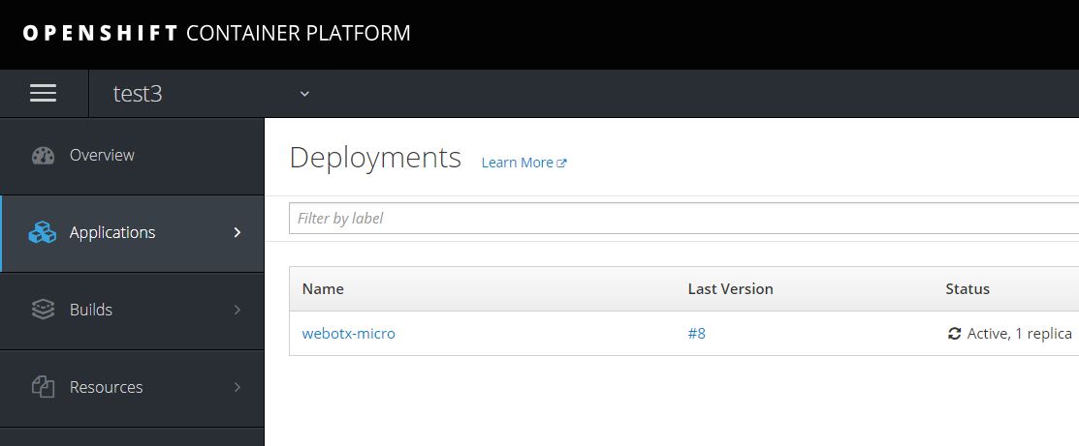This screenshot has width=1079, height=446.
Task: Click the Resources documents icon
Action: click(x=43, y=388)
